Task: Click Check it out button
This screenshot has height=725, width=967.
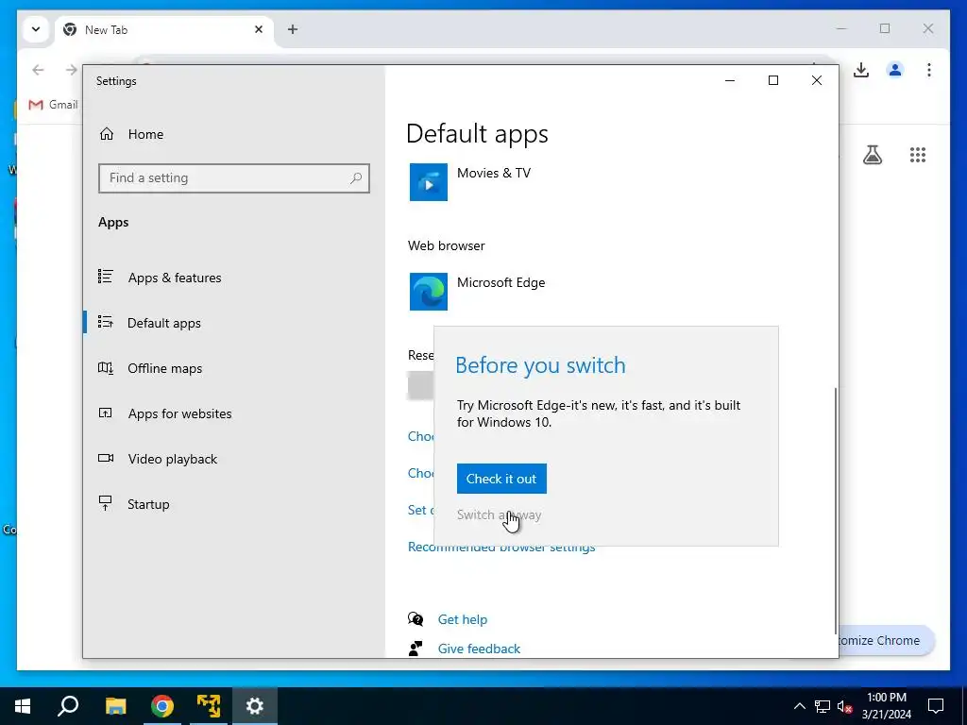Action: pos(501,479)
